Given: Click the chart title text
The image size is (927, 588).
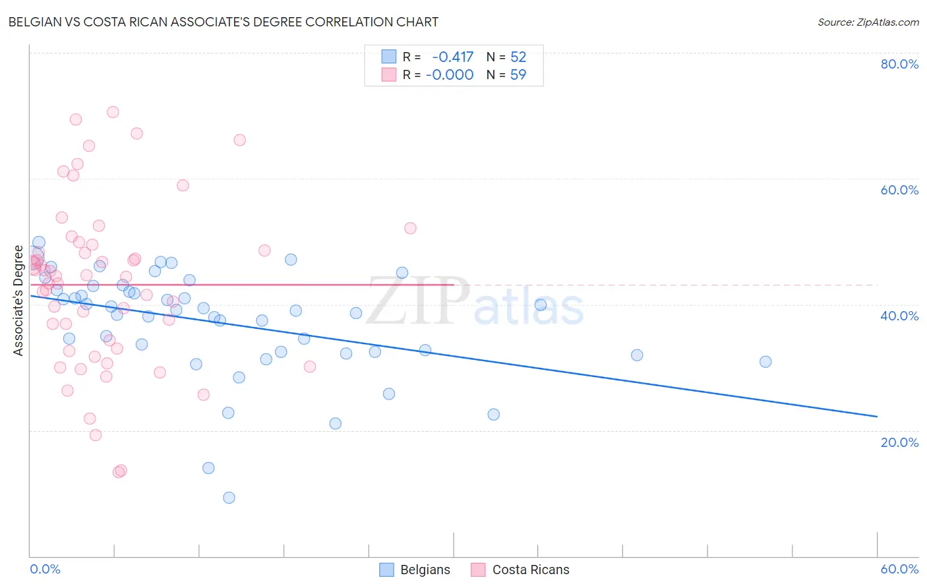Looking at the screenshot, I should [x=224, y=22].
